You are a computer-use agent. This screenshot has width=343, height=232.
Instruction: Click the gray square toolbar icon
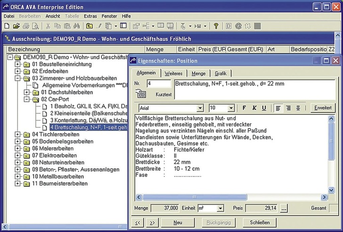257,26
